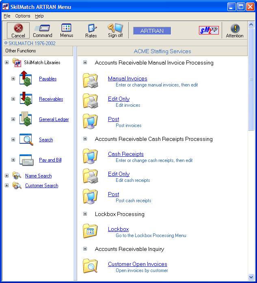
Task: Open the Name Search link
Action: click(38, 176)
